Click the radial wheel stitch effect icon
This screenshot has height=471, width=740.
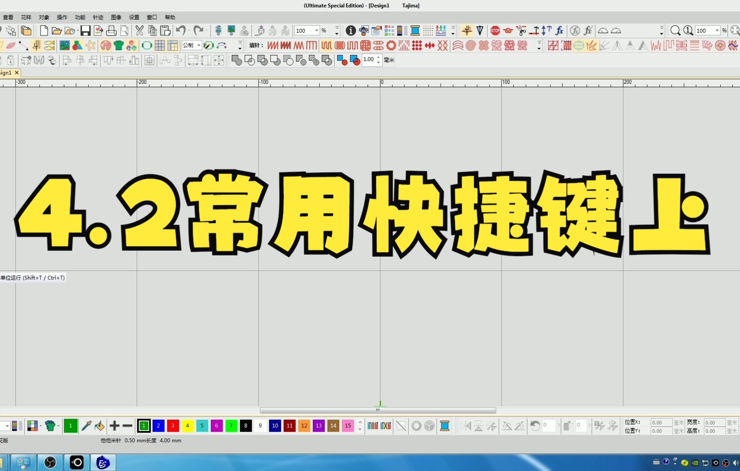720,45
